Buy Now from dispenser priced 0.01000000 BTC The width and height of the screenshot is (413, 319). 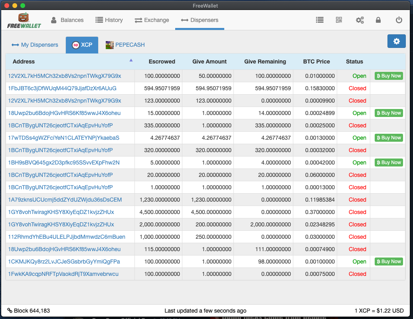(389, 76)
